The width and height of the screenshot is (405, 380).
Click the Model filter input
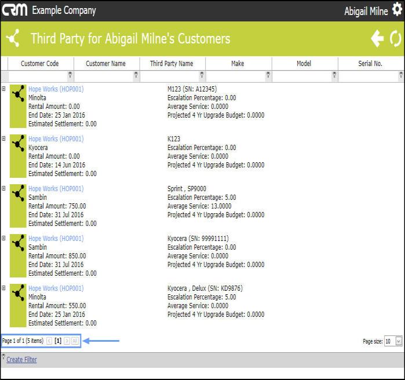302,76
